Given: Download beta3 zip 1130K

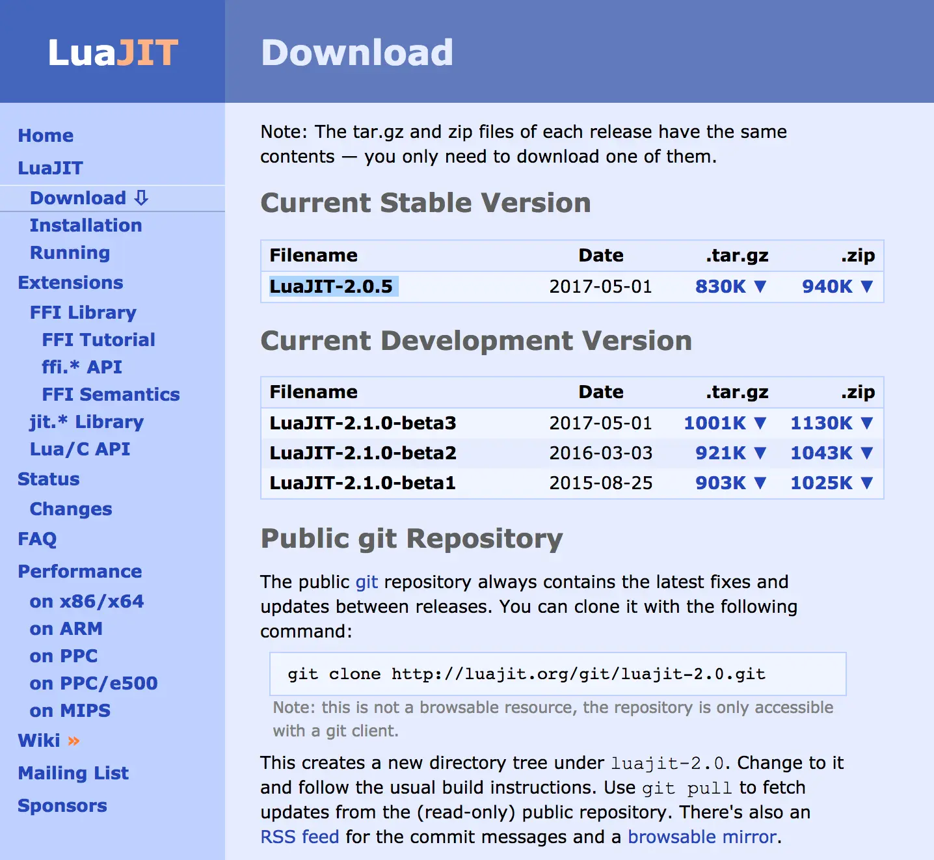Looking at the screenshot, I should click(832, 423).
